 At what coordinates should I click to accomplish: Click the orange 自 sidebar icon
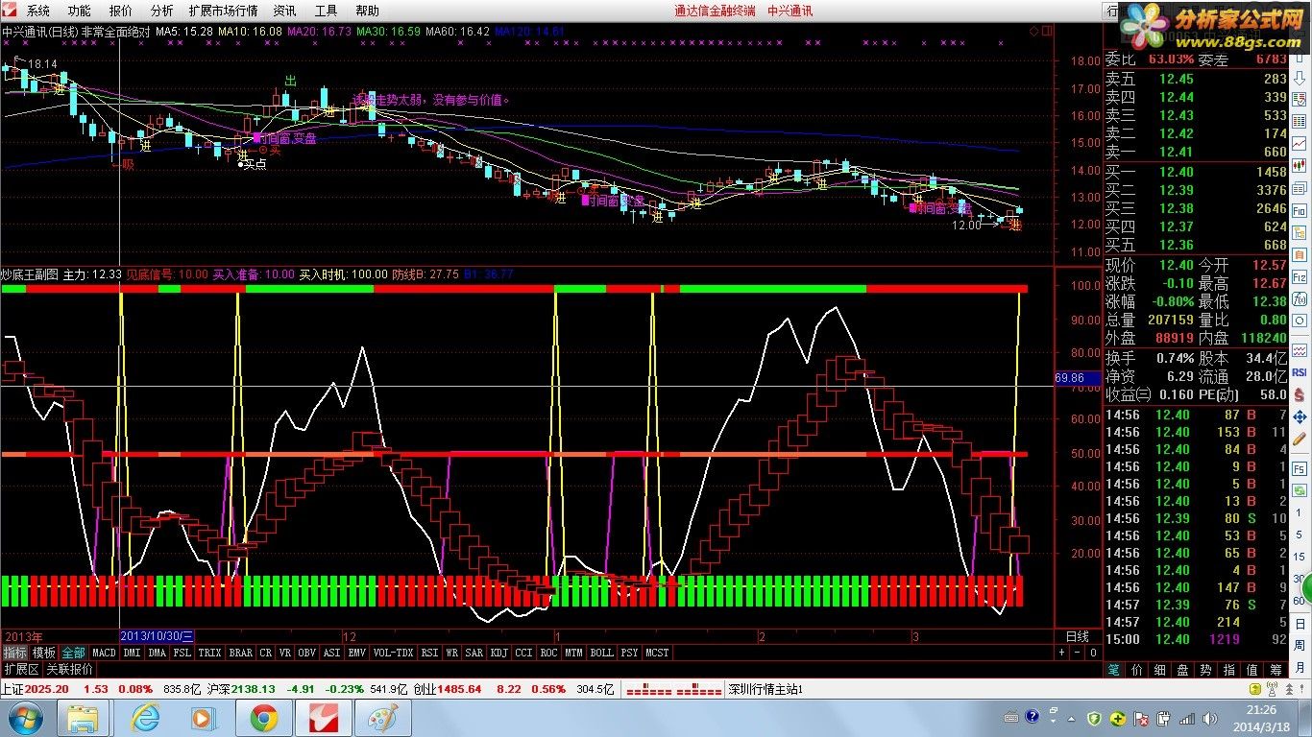(1300, 254)
